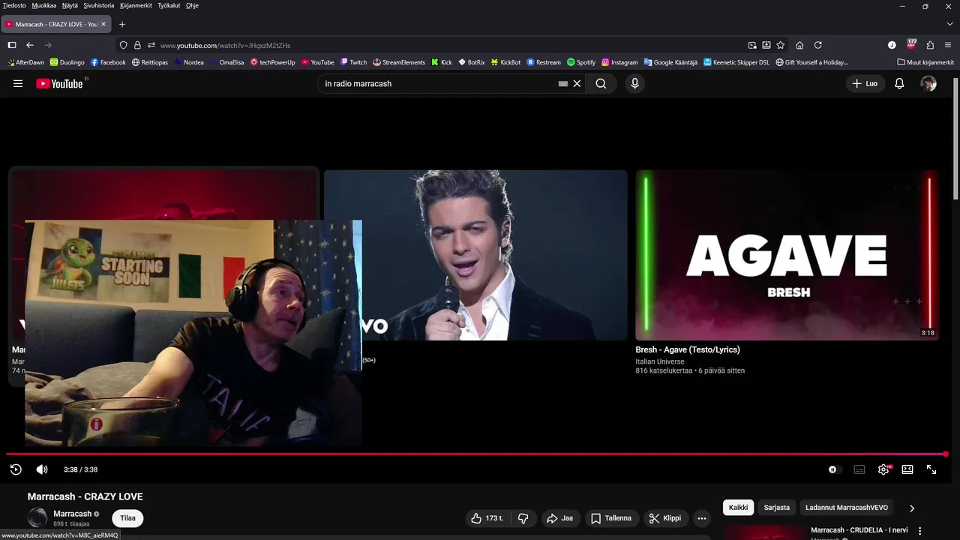The image size is (960, 540).
Task: Open Marracash channel name link
Action: point(73,514)
